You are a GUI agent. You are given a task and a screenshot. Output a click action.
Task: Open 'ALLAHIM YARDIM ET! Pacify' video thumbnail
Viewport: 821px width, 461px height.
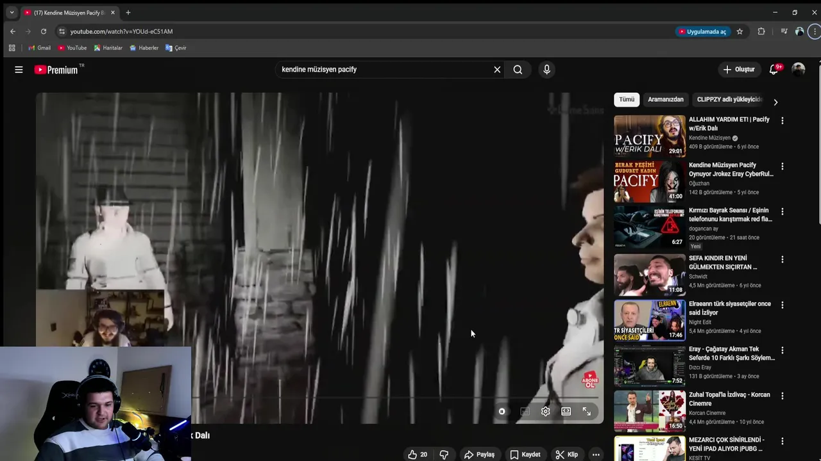649,136
